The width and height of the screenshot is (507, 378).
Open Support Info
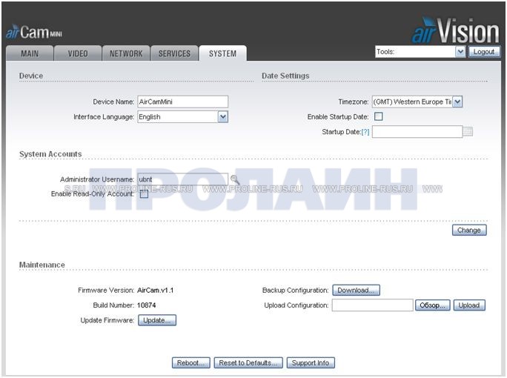pos(311,362)
